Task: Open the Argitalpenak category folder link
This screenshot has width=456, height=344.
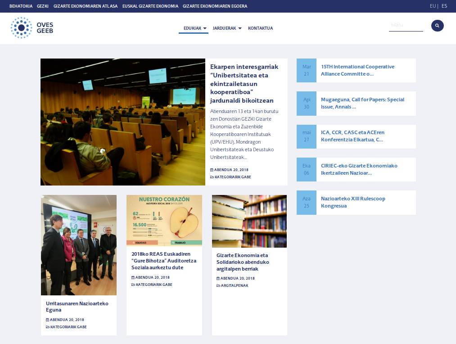Action: [234, 285]
